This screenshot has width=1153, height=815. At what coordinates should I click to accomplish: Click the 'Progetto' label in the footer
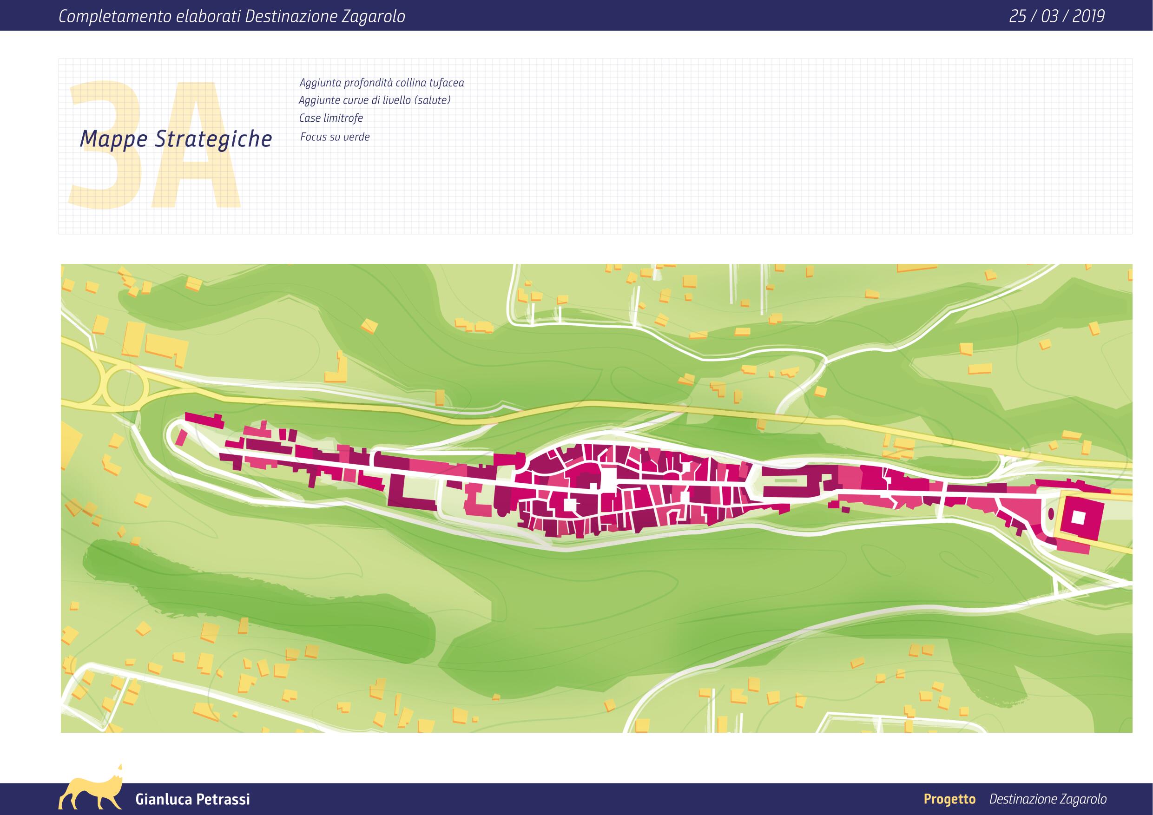click(949, 799)
